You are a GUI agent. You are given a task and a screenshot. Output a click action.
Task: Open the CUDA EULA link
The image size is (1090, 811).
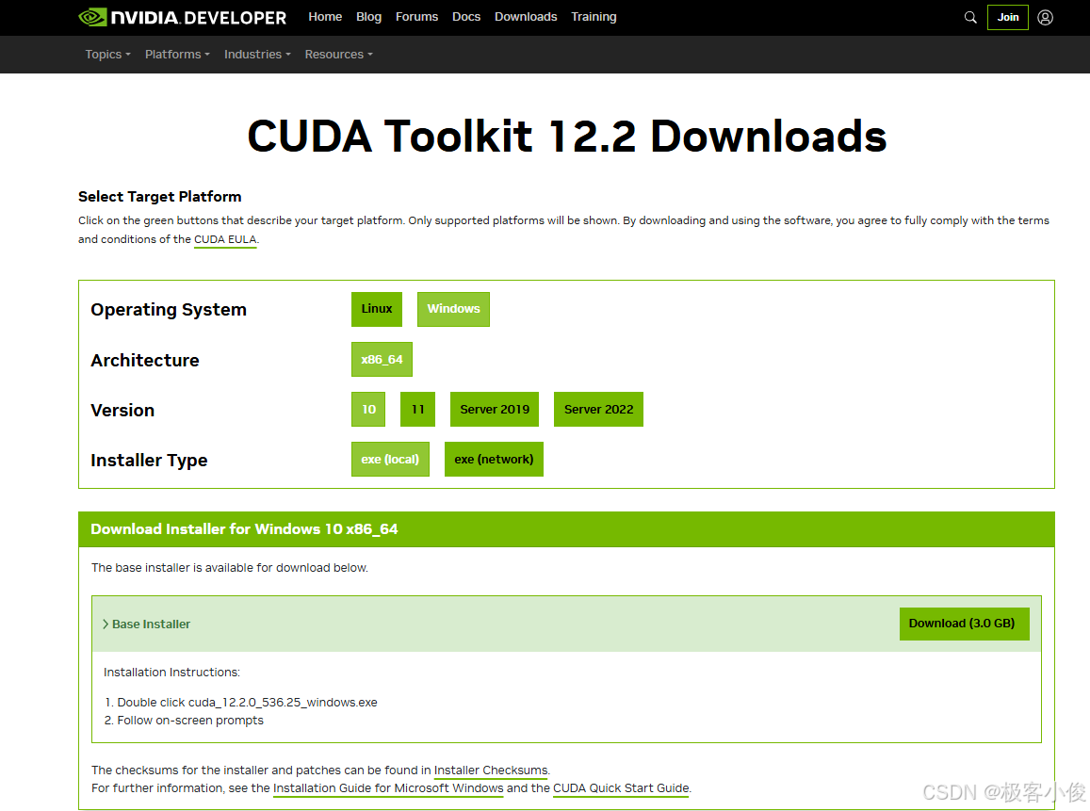point(225,240)
